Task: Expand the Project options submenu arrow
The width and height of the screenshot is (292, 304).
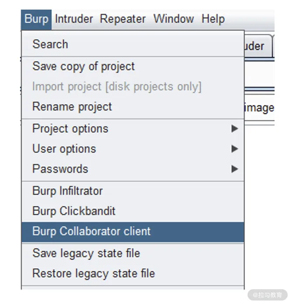Action: pos(234,128)
